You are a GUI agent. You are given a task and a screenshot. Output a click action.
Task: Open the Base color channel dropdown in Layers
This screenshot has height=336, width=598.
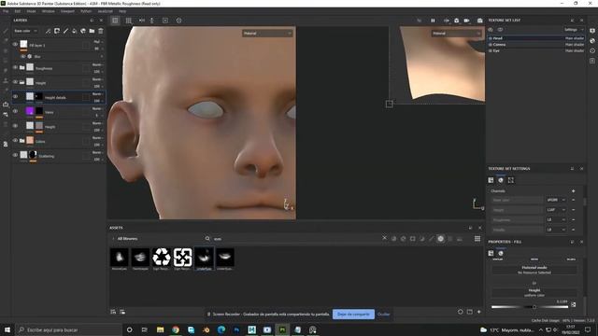pos(25,31)
